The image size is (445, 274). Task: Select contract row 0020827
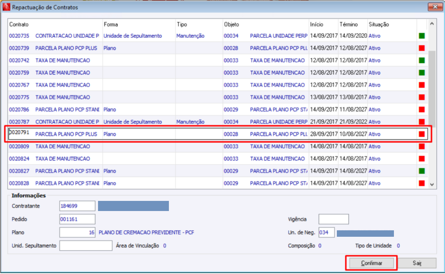(218, 171)
